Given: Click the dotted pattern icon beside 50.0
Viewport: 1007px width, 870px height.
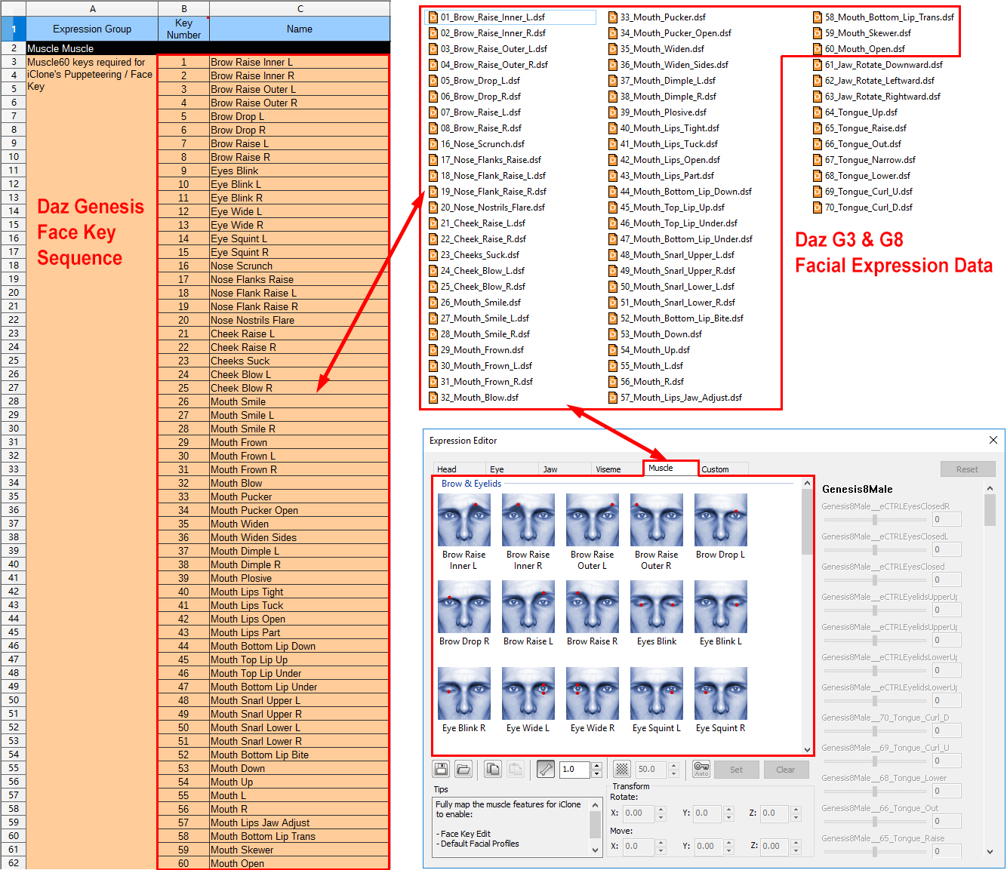Looking at the screenshot, I should click(622, 769).
